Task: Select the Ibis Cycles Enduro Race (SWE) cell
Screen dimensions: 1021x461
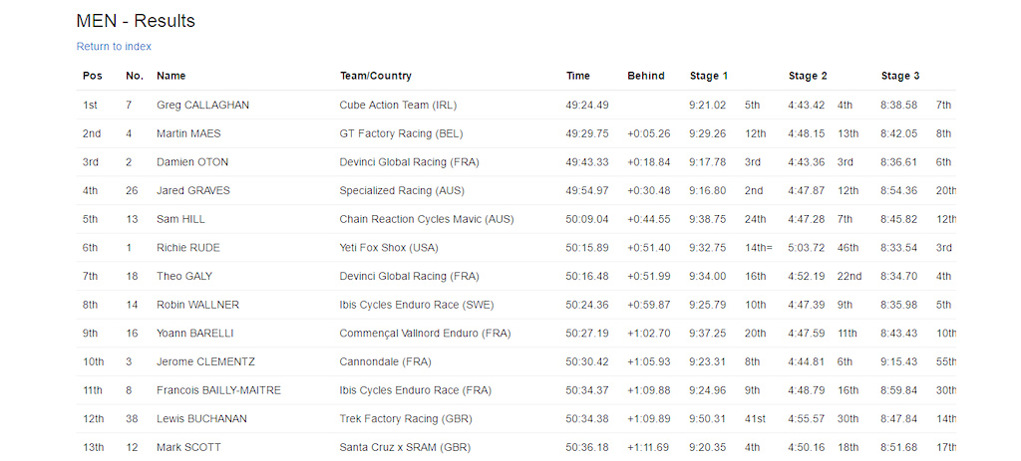Action: 416,305
